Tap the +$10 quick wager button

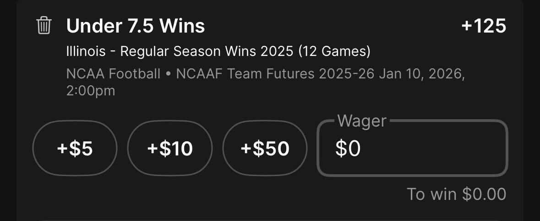pyautogui.click(x=170, y=148)
